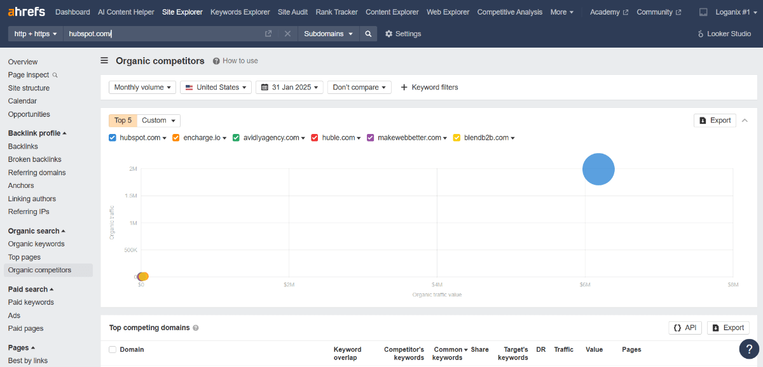Toggle the encharge.io checkbox
The width and height of the screenshot is (763, 367).
pos(176,138)
